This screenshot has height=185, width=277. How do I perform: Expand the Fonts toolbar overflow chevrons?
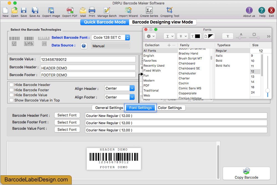(x=268, y=36)
